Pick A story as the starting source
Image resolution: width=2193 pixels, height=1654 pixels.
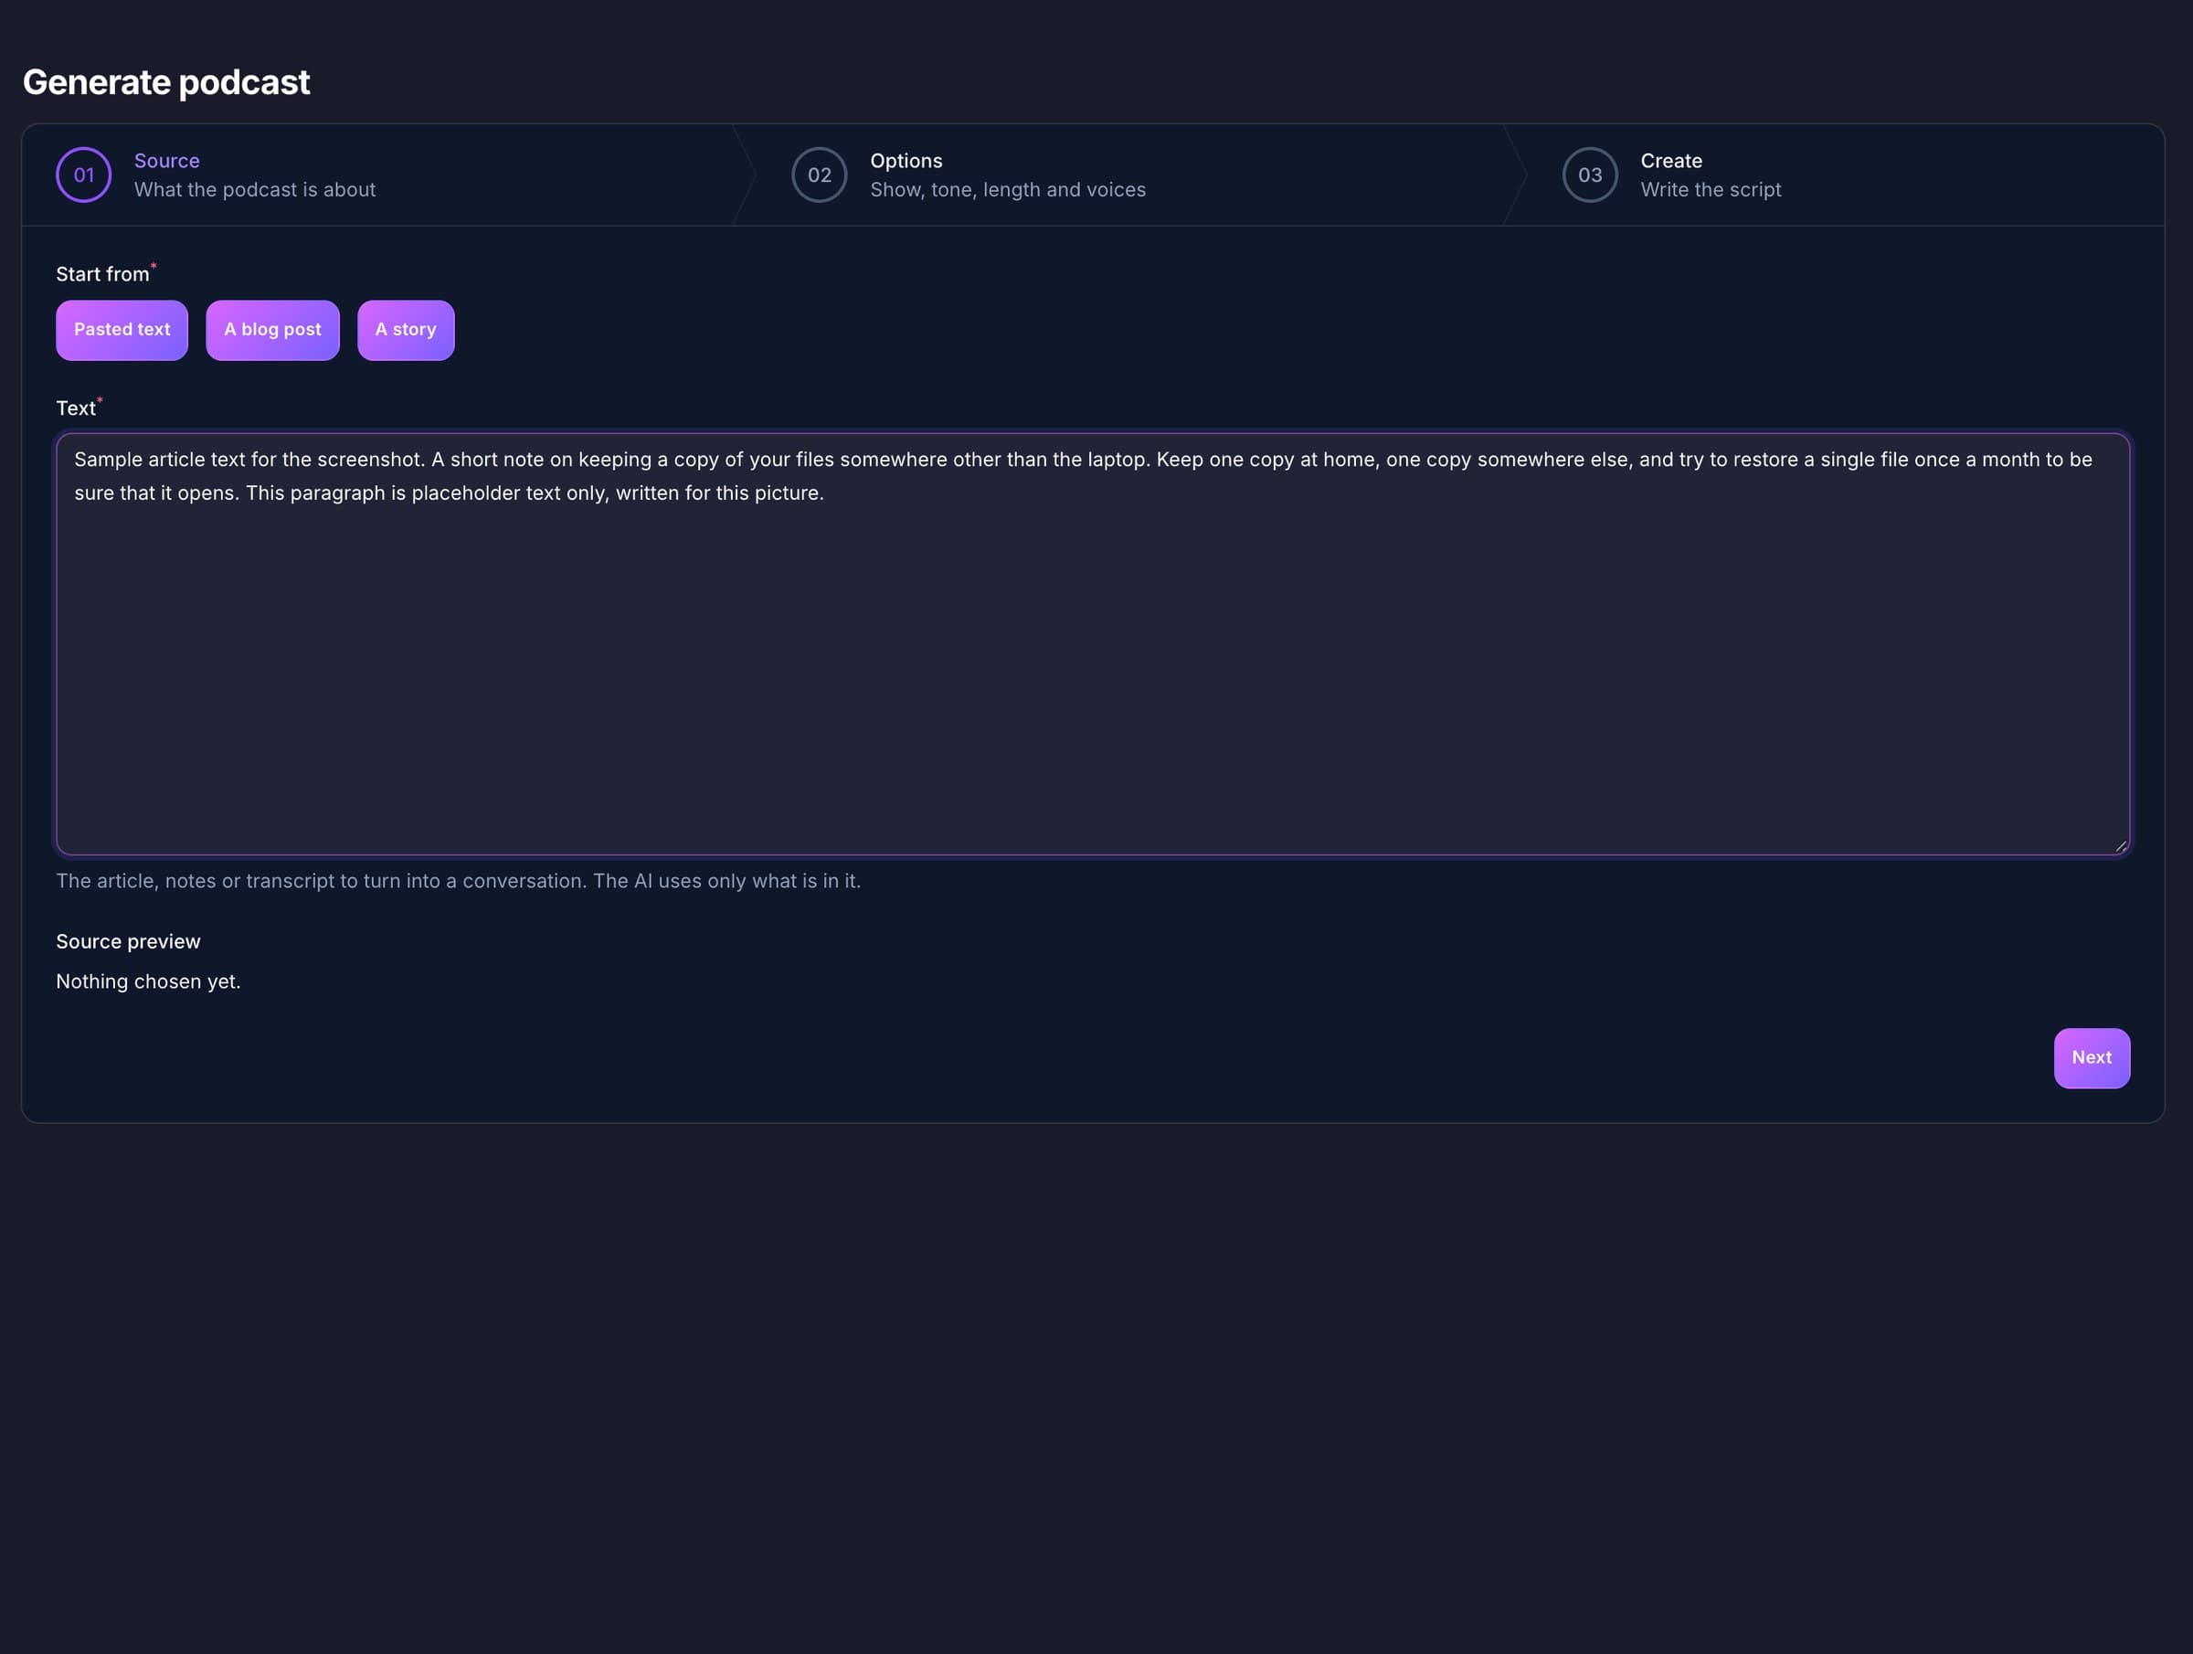[x=406, y=330]
